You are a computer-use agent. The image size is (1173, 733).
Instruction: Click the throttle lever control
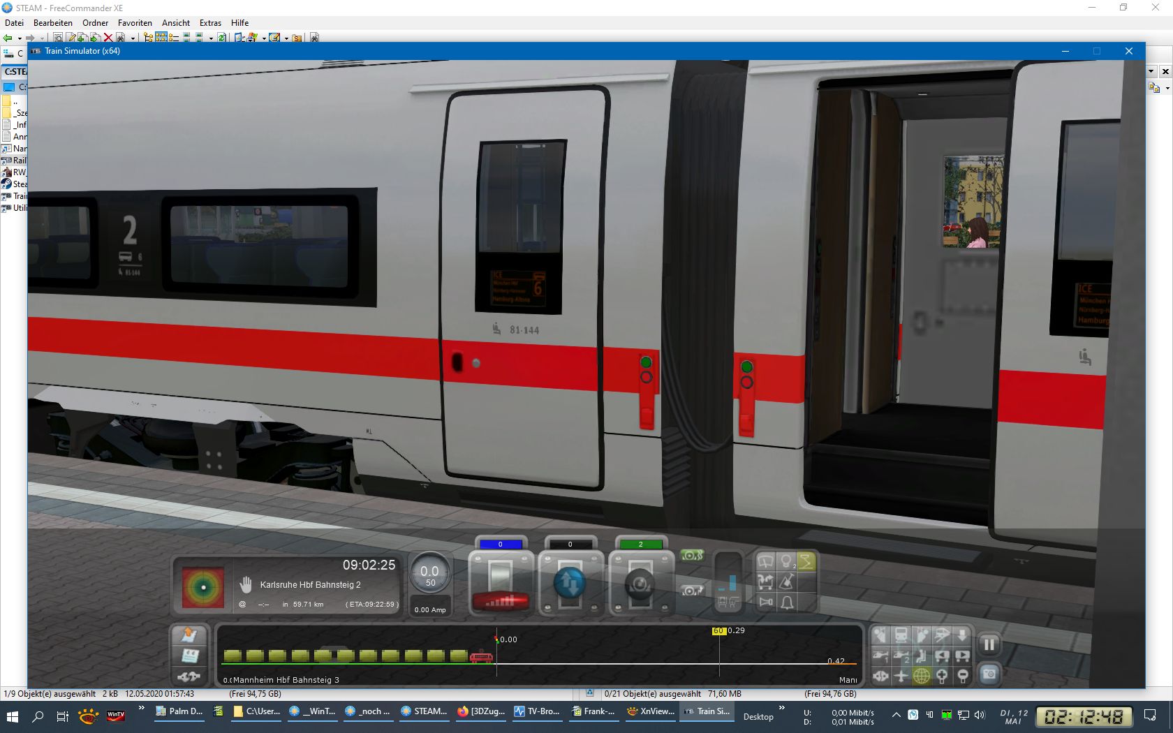tap(501, 583)
